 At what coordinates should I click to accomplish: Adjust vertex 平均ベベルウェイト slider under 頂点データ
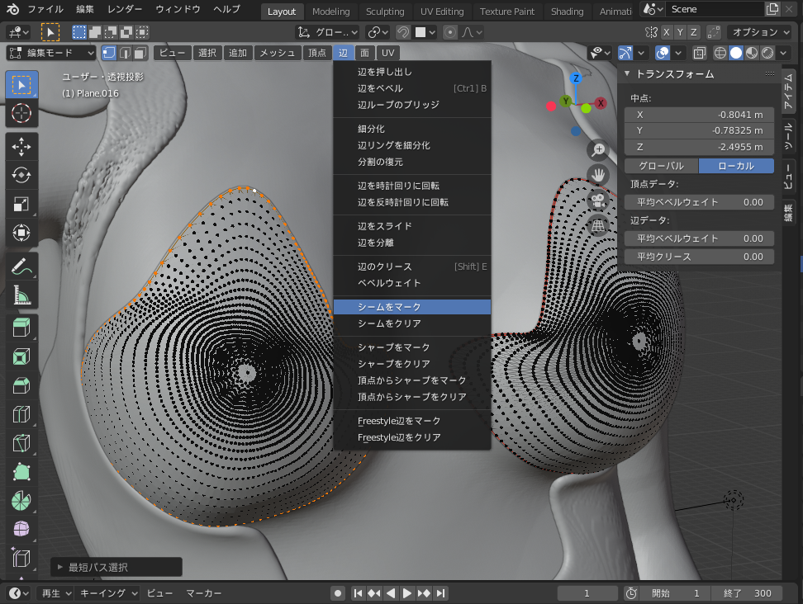coord(699,202)
